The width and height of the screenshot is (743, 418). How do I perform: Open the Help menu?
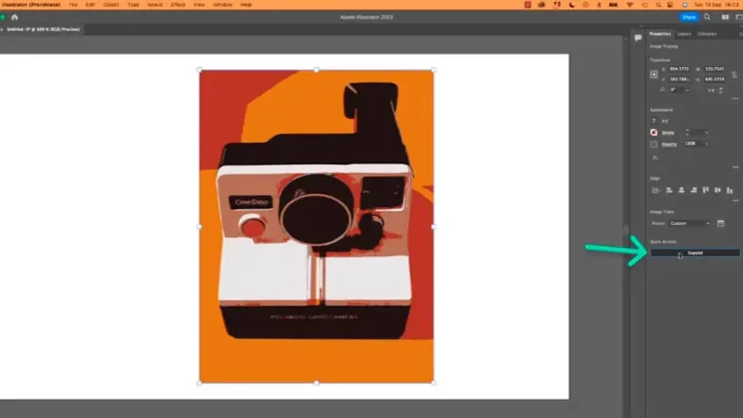(246, 5)
